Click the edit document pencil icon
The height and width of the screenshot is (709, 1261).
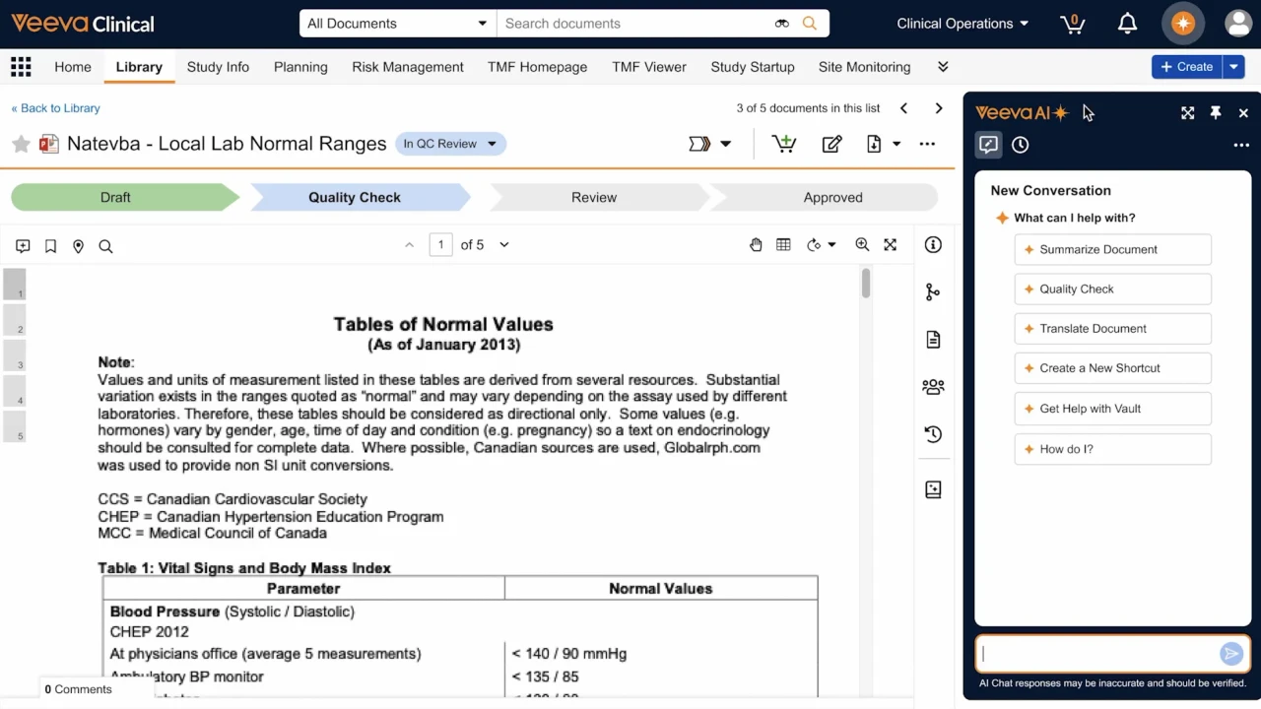(x=831, y=144)
